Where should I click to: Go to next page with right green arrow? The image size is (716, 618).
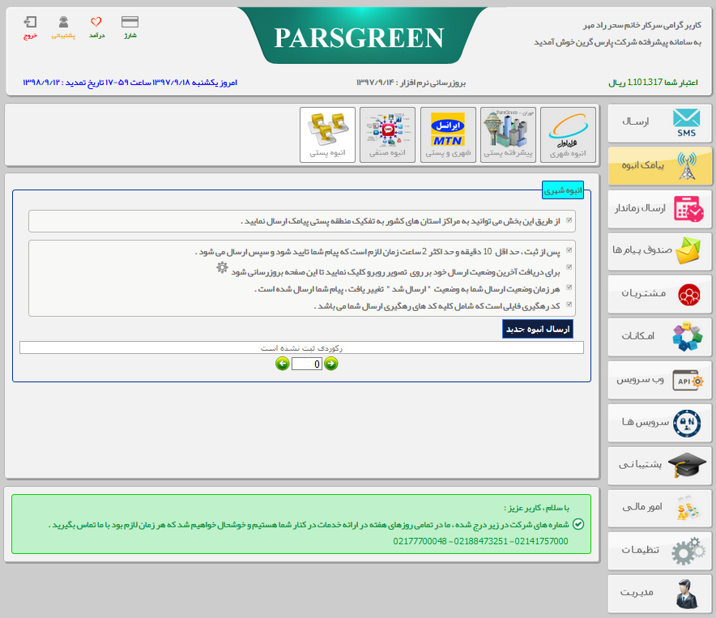[x=330, y=364]
